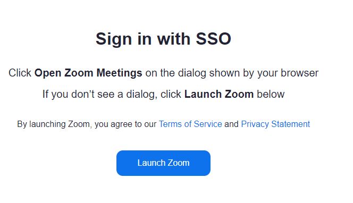Click the phrase you agree to our
353x203 pixels.
[125, 124]
